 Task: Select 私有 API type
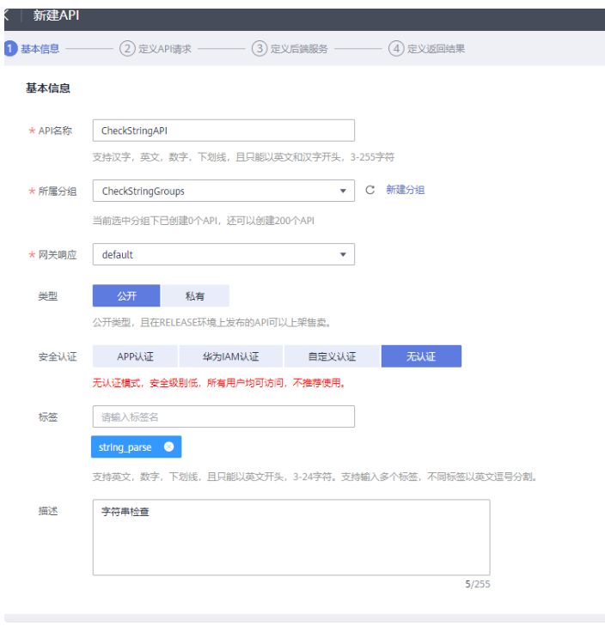[x=194, y=296]
